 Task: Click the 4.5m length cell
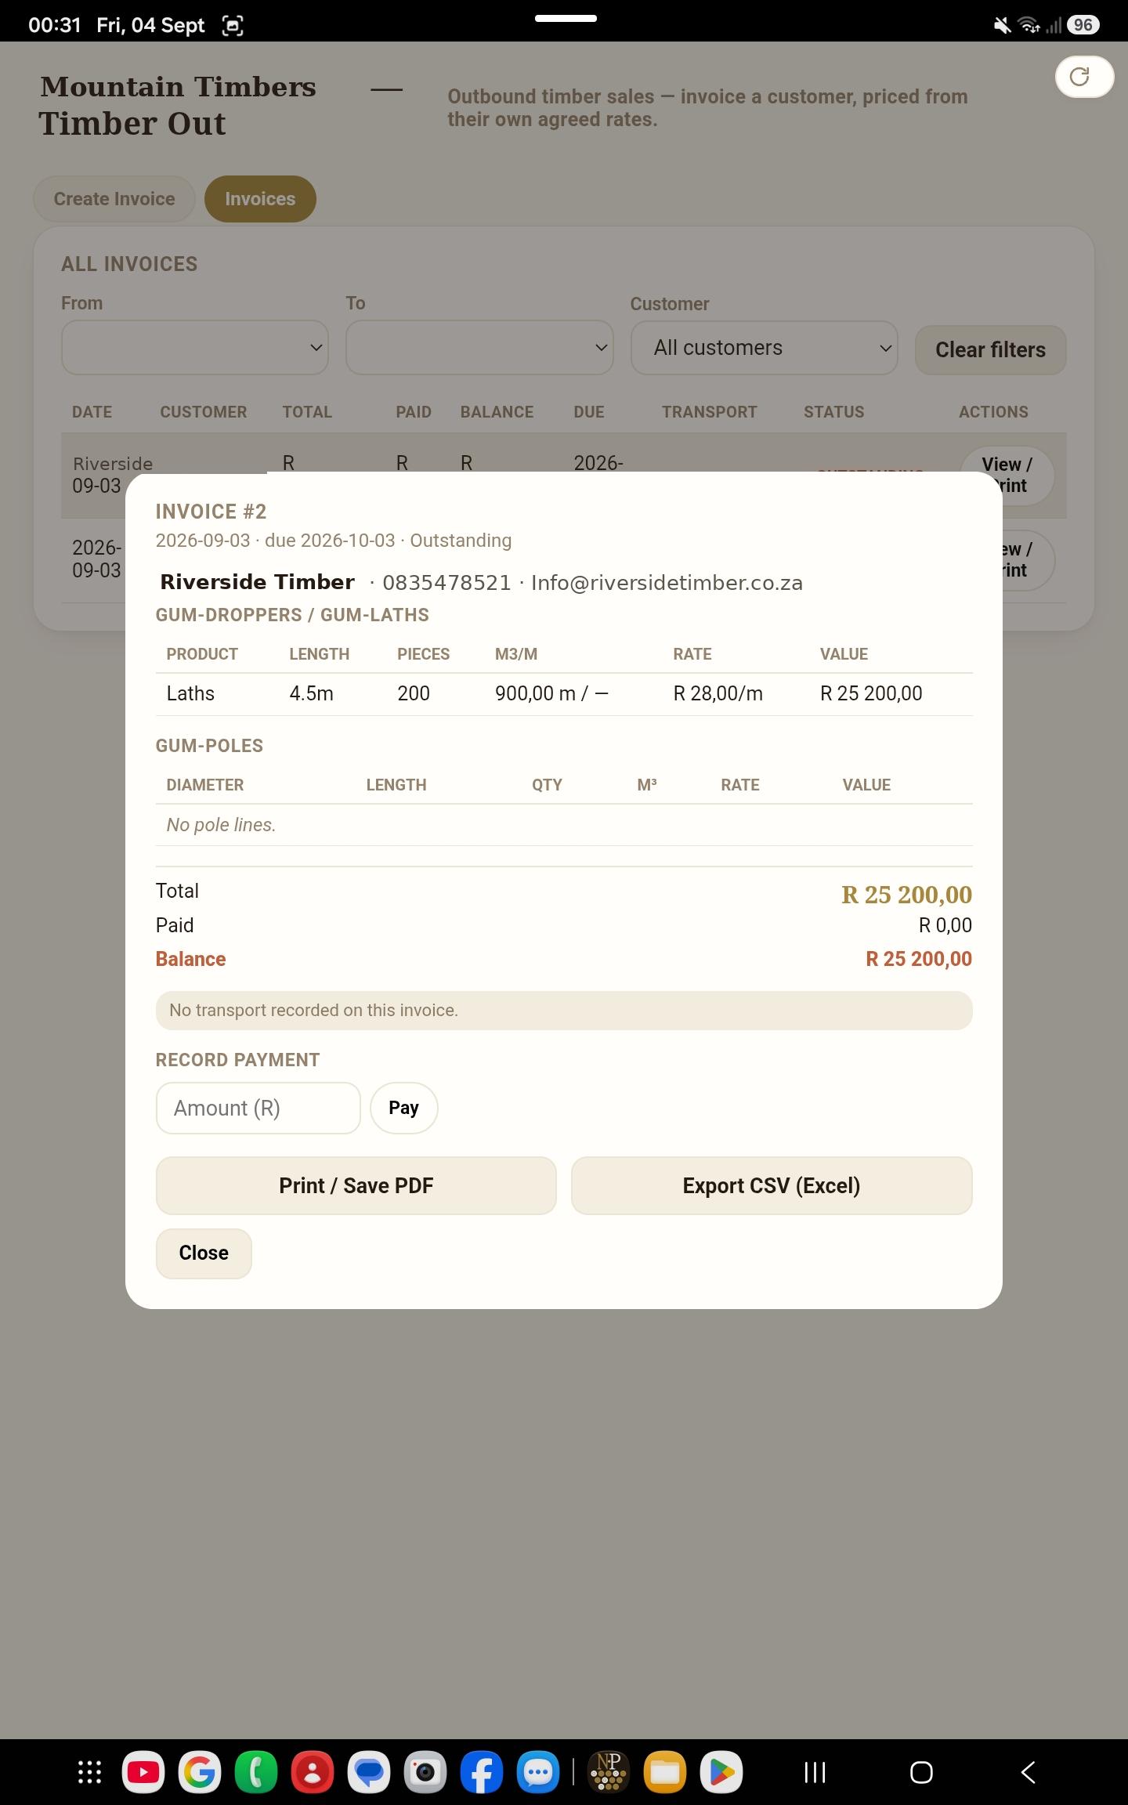[x=311, y=693]
